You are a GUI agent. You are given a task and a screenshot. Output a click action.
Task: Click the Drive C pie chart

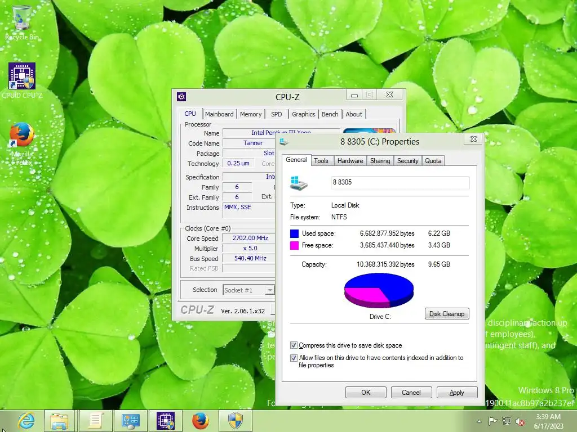pyautogui.click(x=379, y=290)
